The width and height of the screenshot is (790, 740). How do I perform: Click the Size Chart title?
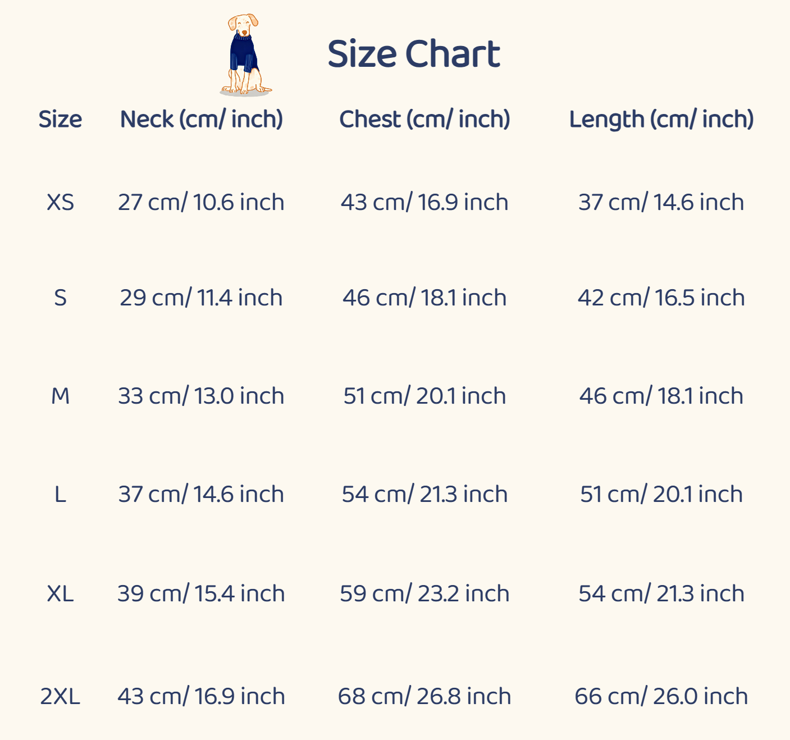tap(413, 54)
